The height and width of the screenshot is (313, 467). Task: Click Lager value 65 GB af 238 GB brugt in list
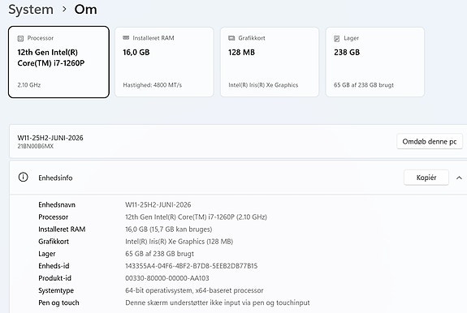[x=159, y=254]
